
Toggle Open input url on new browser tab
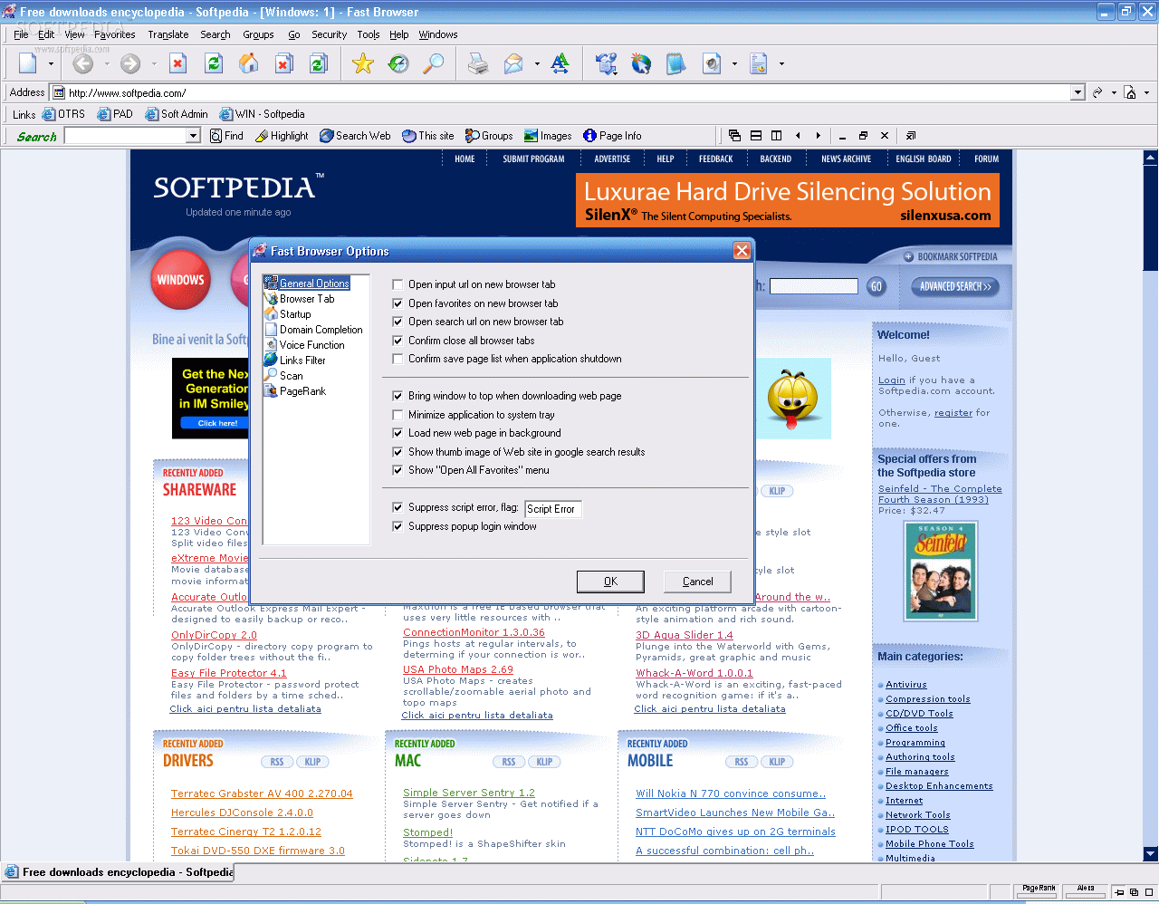(x=398, y=284)
